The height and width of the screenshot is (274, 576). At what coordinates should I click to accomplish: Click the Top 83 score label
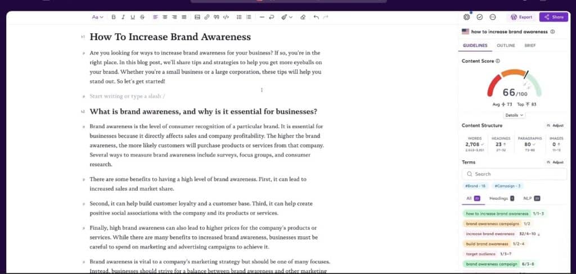click(526, 104)
